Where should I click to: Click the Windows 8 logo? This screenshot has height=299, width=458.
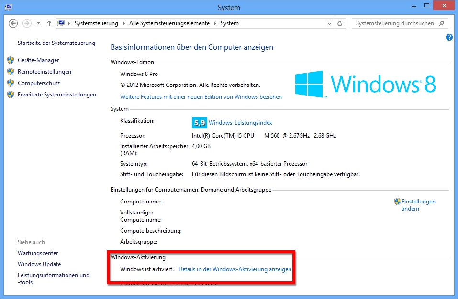tap(365, 84)
